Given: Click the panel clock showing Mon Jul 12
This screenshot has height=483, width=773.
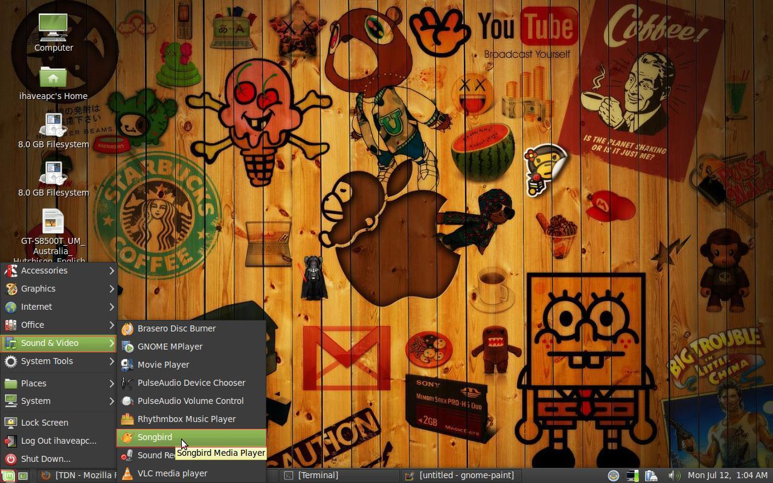Looking at the screenshot, I should pos(728,476).
